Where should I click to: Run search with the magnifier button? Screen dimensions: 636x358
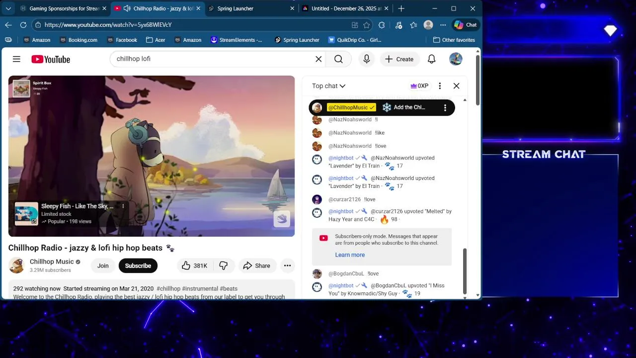click(x=338, y=59)
